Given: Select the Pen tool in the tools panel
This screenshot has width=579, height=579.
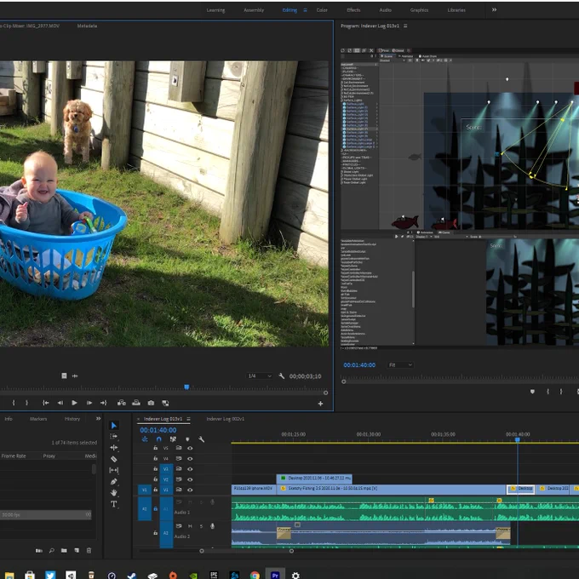Looking at the screenshot, I should tap(114, 482).
